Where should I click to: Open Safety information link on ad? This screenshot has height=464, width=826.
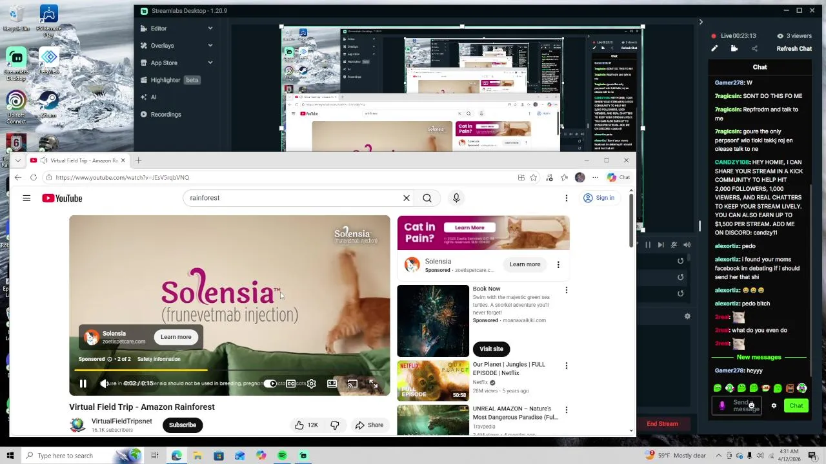(x=159, y=359)
